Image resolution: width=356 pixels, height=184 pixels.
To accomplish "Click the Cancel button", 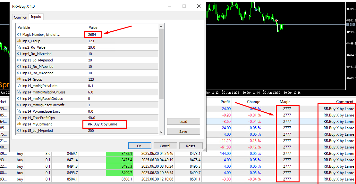I will 165,146.
